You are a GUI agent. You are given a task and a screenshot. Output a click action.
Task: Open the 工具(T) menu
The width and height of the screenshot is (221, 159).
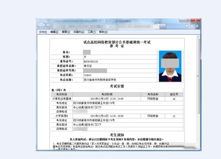coord(91,32)
